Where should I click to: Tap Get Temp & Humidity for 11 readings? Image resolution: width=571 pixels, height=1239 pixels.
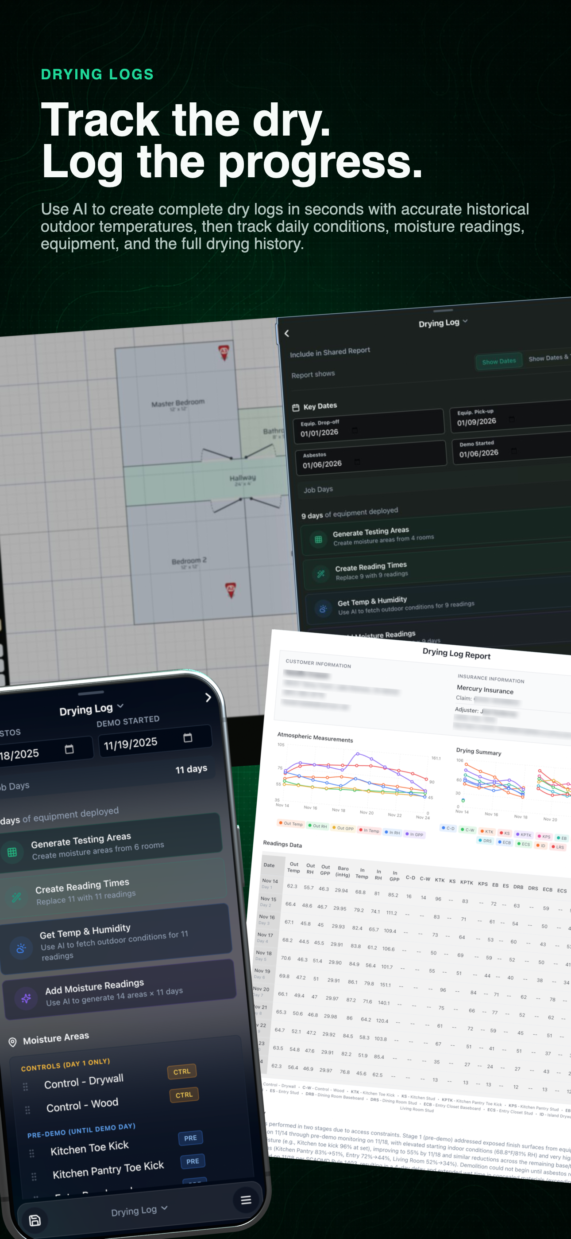point(116,939)
